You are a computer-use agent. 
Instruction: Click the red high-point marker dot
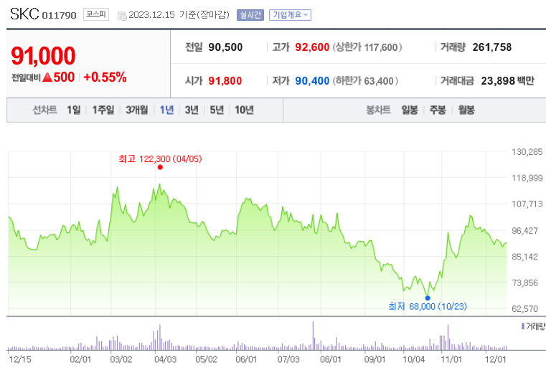tap(160, 167)
